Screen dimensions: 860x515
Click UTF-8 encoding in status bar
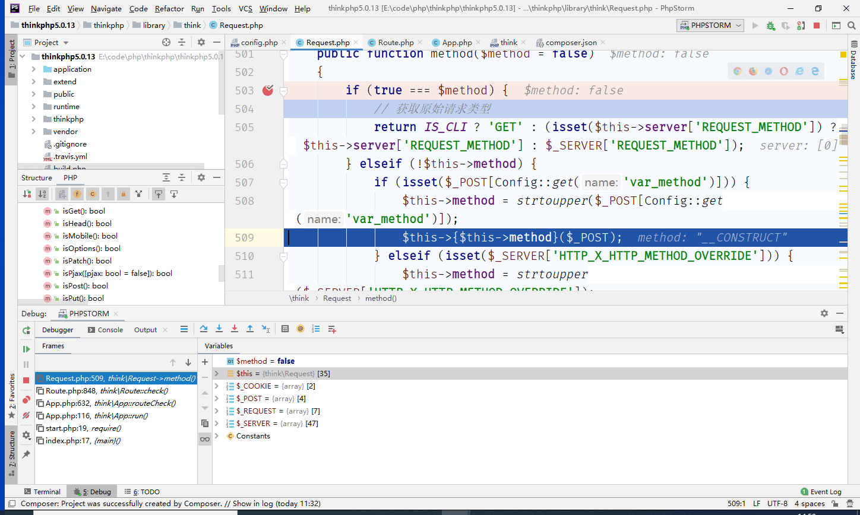click(x=777, y=504)
